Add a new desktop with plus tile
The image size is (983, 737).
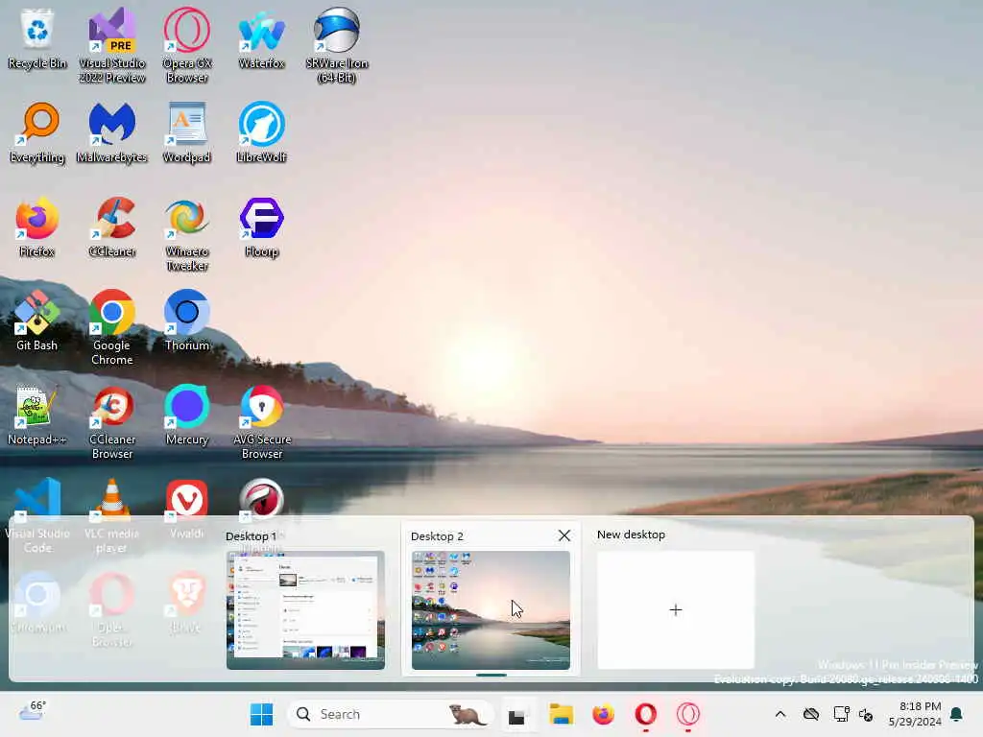click(x=676, y=609)
